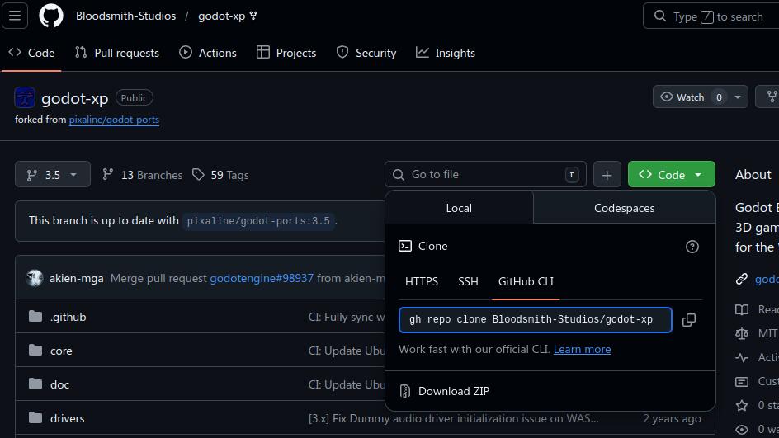Click the plus add file button
Image resolution: width=779 pixels, height=438 pixels.
point(607,175)
